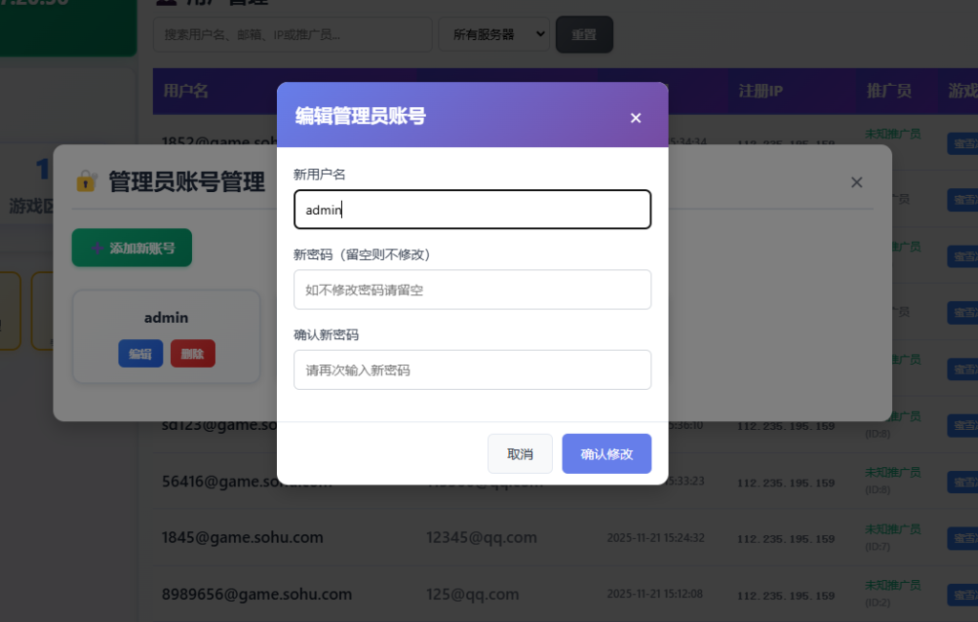The width and height of the screenshot is (978, 622).
Task: Select the 确认新密码 input box
Action: [472, 370]
